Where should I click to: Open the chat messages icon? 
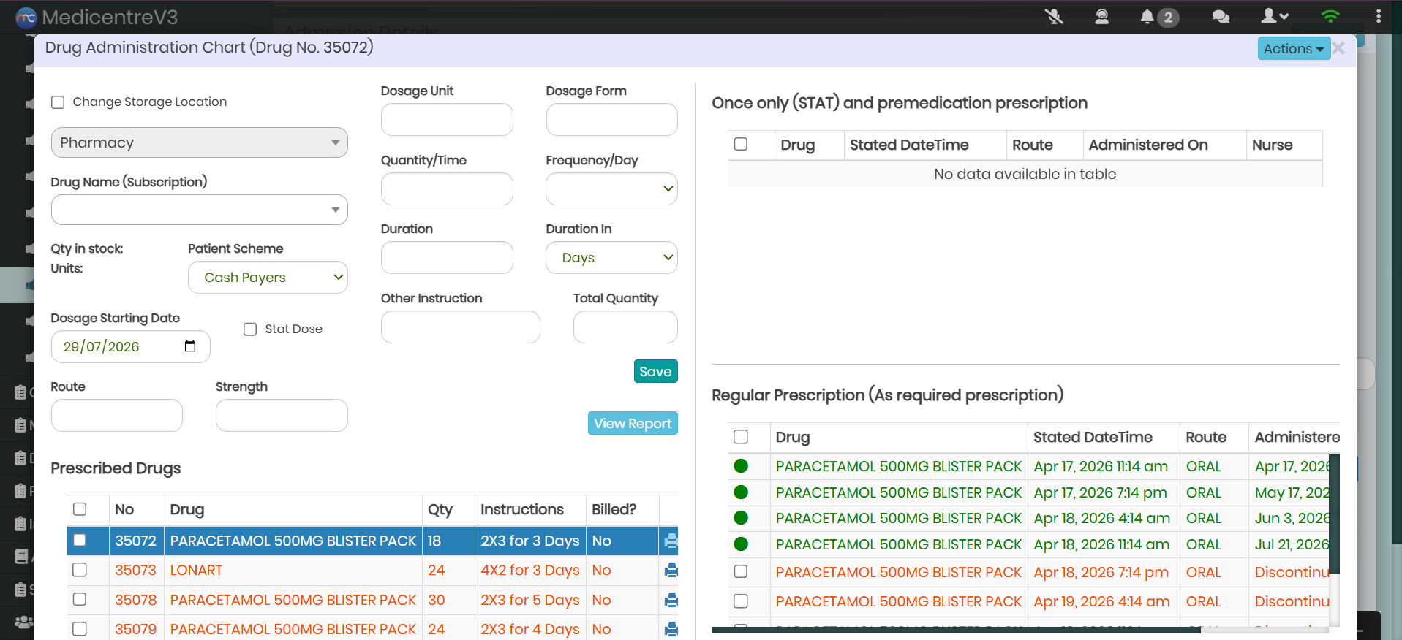(1221, 17)
